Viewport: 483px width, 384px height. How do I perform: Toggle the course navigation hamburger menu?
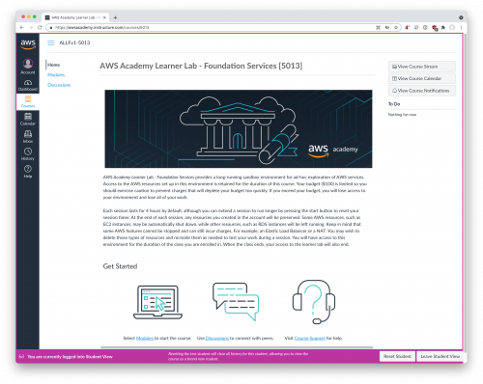(x=51, y=42)
